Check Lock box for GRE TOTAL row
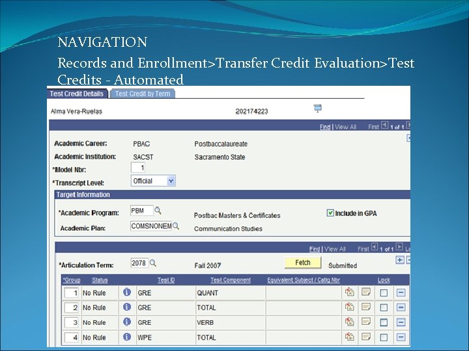Screen dimensions: 469x351 click(x=384, y=307)
